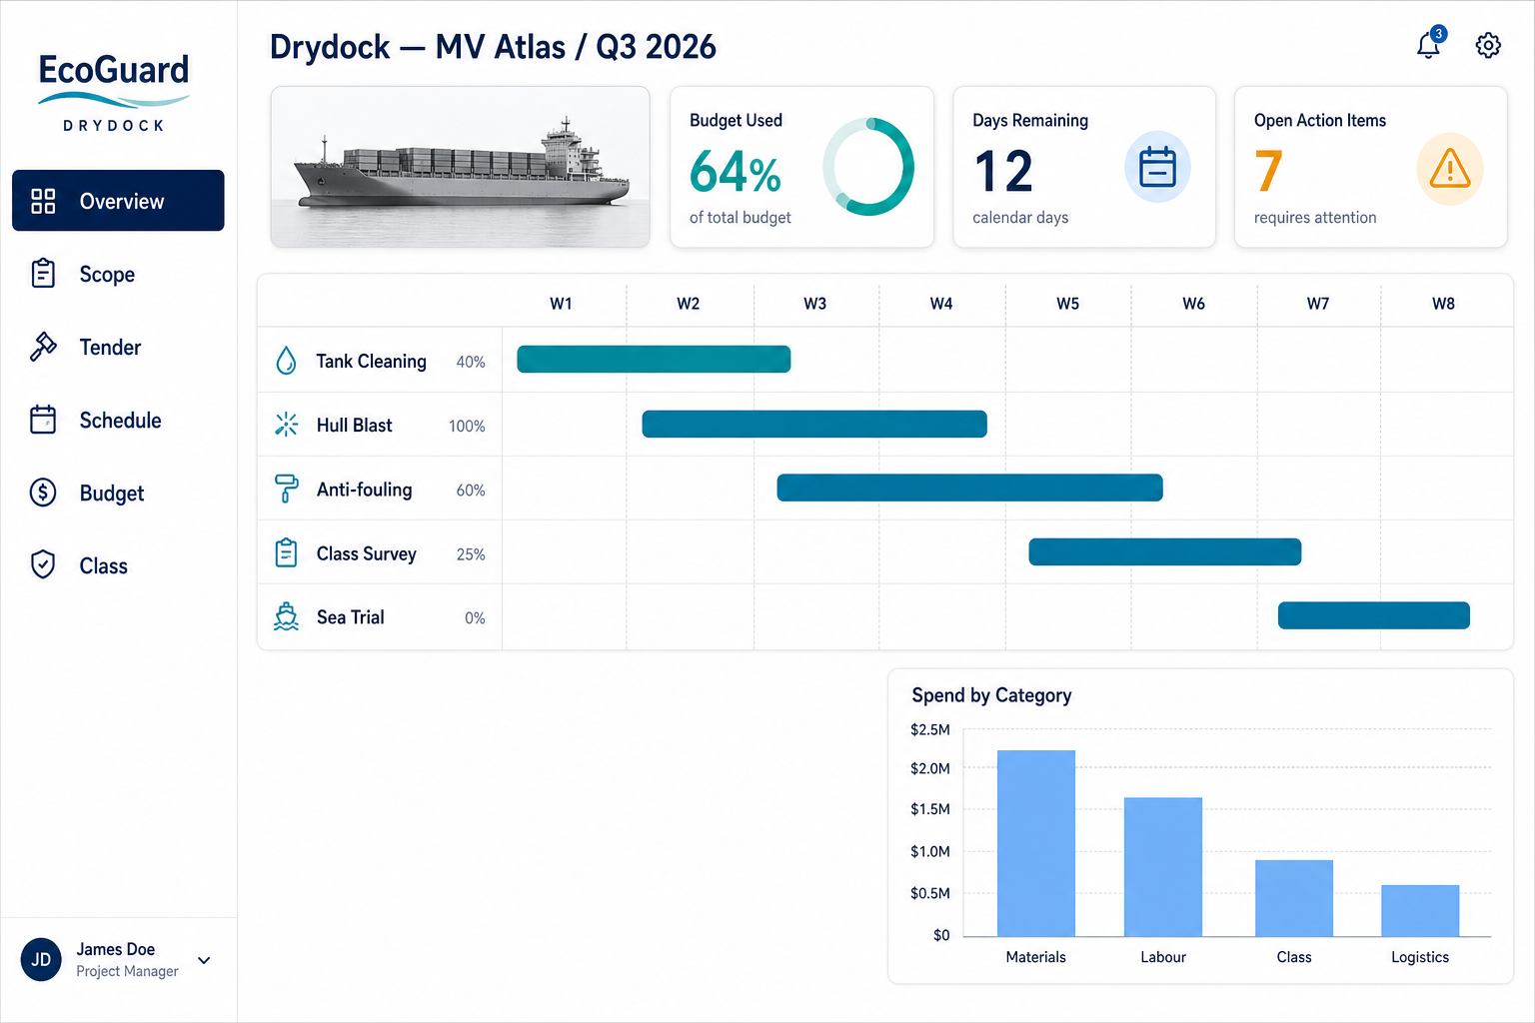Click the notification badge showing 3

(1438, 34)
